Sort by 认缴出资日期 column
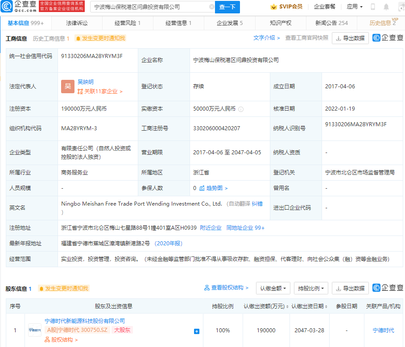This screenshot has height=347, width=405. (310, 306)
